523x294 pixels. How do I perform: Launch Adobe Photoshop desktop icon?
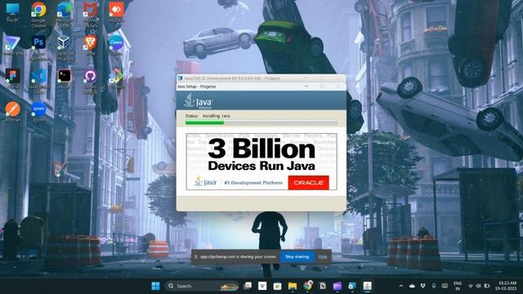38,47
